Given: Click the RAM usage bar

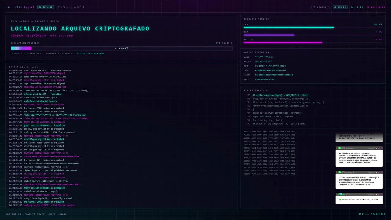Looking at the screenshot, I should 312,35.
